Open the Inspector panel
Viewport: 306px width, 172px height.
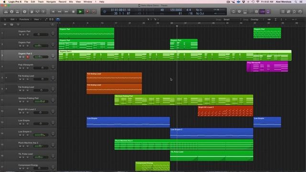coord(11,11)
